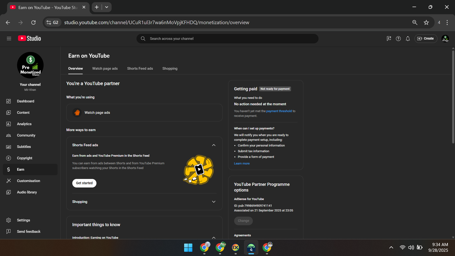
Task: Click the send feedback icon in top bar
Action: click(389, 39)
